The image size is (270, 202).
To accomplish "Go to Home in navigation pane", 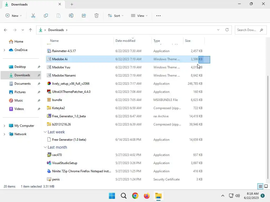I will pos(19,42).
